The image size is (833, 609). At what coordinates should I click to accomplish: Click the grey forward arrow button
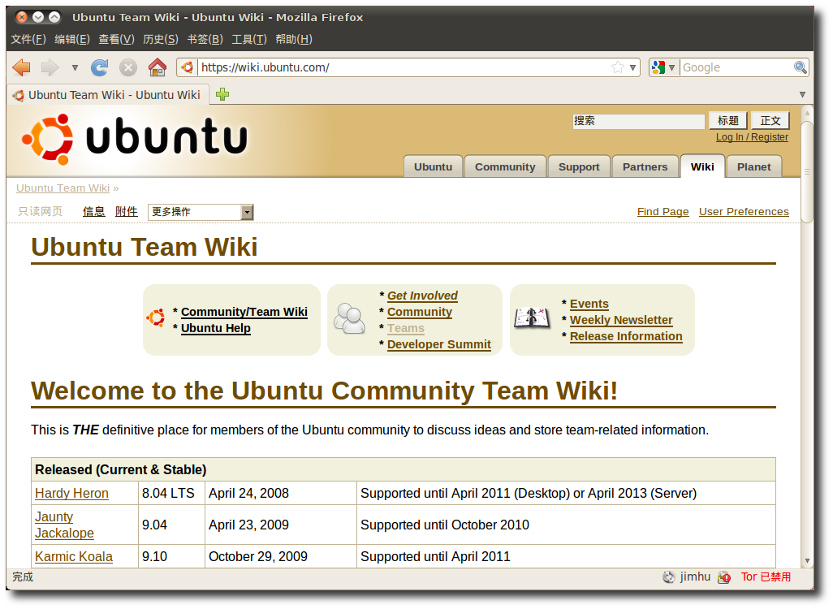click(x=50, y=67)
